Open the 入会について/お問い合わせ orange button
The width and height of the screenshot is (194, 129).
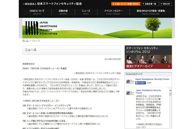pos(126,4)
